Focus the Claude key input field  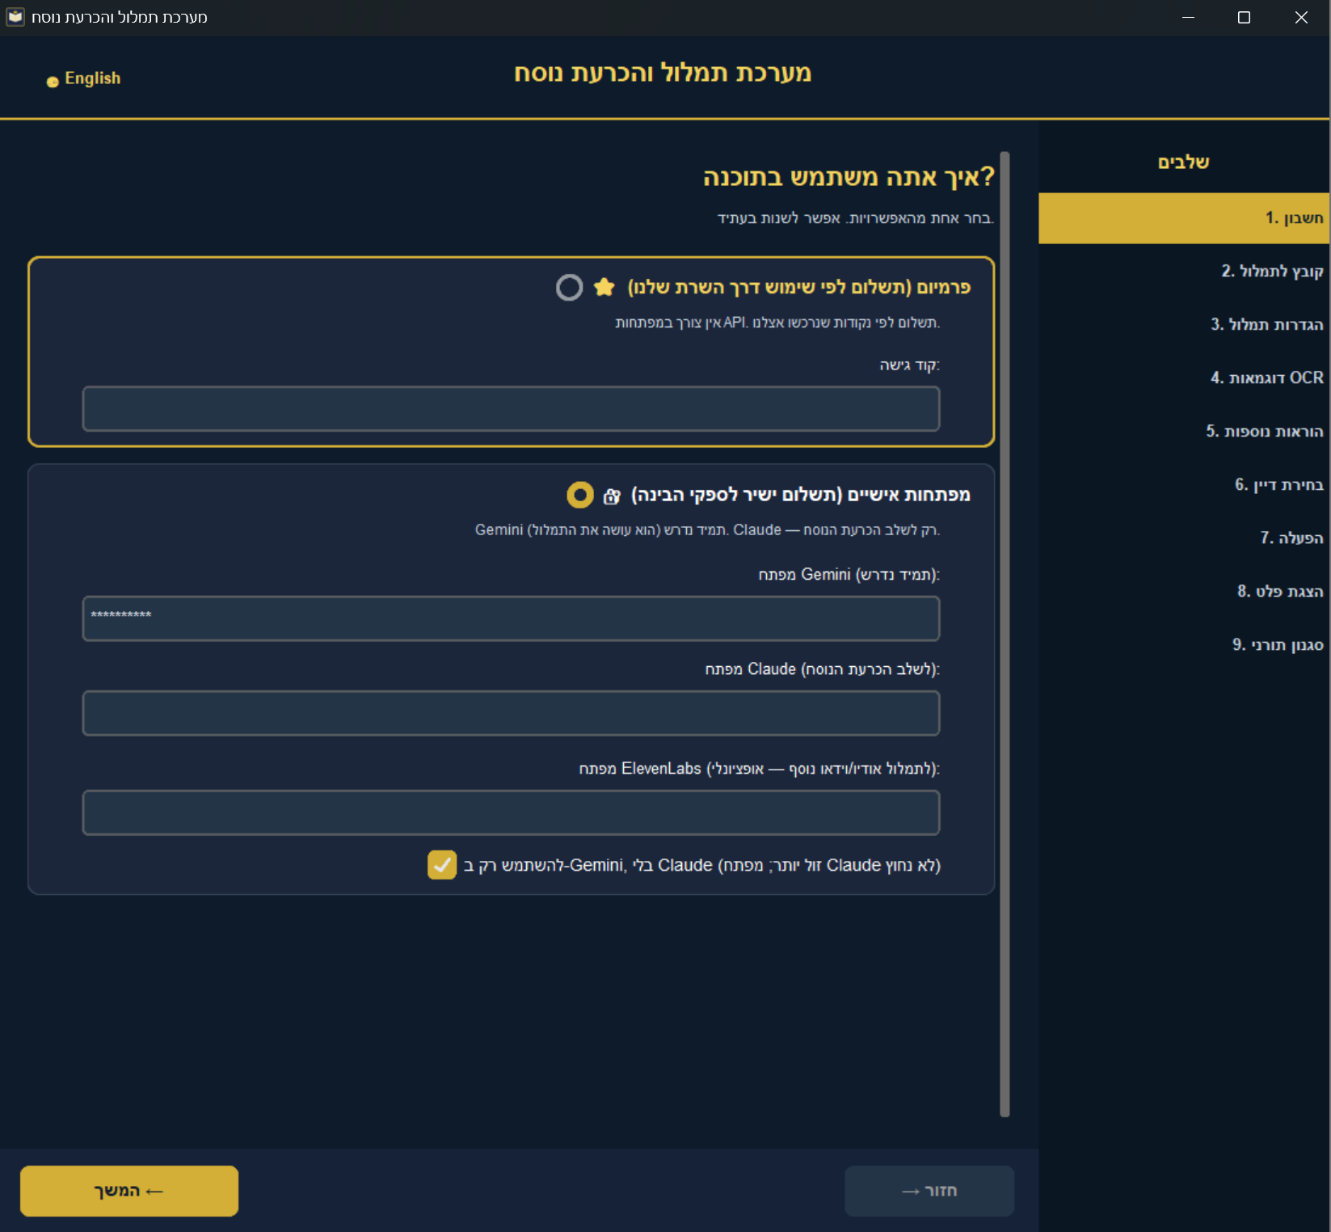[x=511, y=713]
